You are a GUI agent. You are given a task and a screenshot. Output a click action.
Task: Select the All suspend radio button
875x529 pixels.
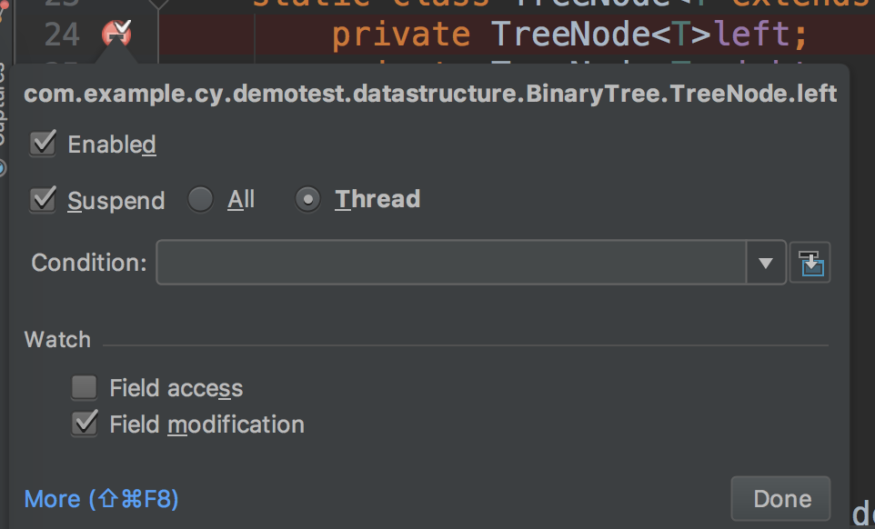click(200, 199)
